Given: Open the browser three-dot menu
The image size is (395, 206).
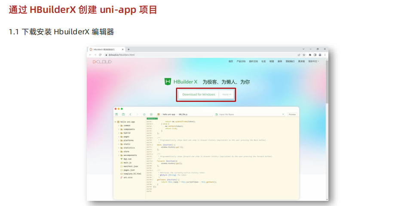Looking at the screenshot, I should coord(325,55).
